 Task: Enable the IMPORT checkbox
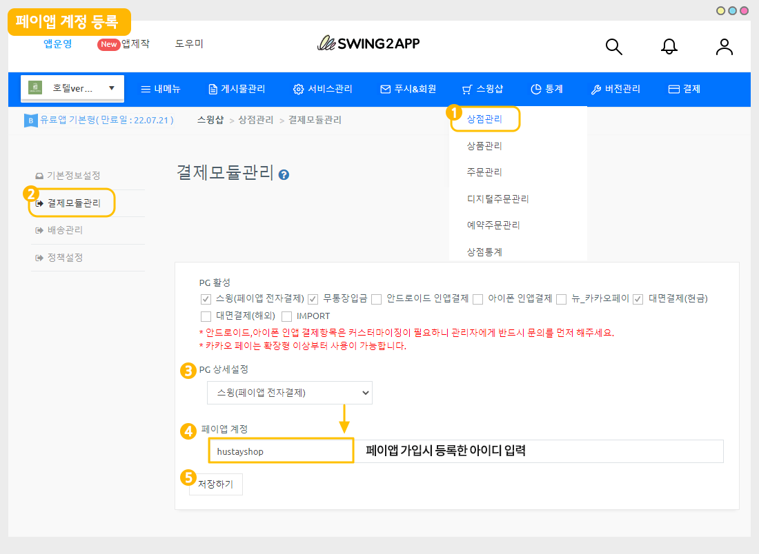tap(287, 317)
